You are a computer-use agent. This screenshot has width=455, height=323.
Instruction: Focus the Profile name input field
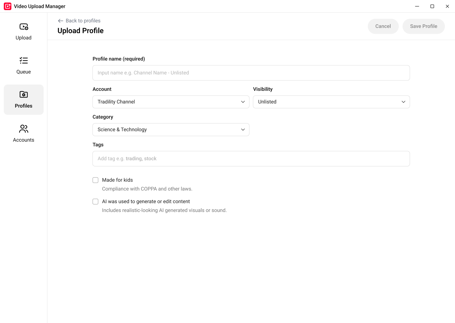251,73
